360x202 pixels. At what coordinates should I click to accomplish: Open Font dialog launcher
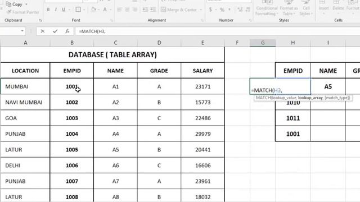[x=111, y=20]
